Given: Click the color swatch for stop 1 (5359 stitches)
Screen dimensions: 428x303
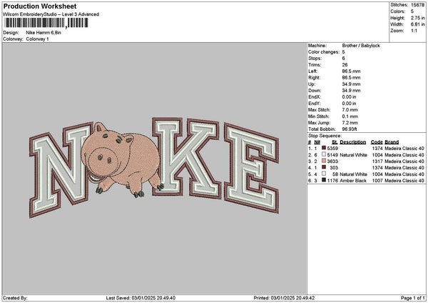Looking at the screenshot, I should tap(324, 148).
